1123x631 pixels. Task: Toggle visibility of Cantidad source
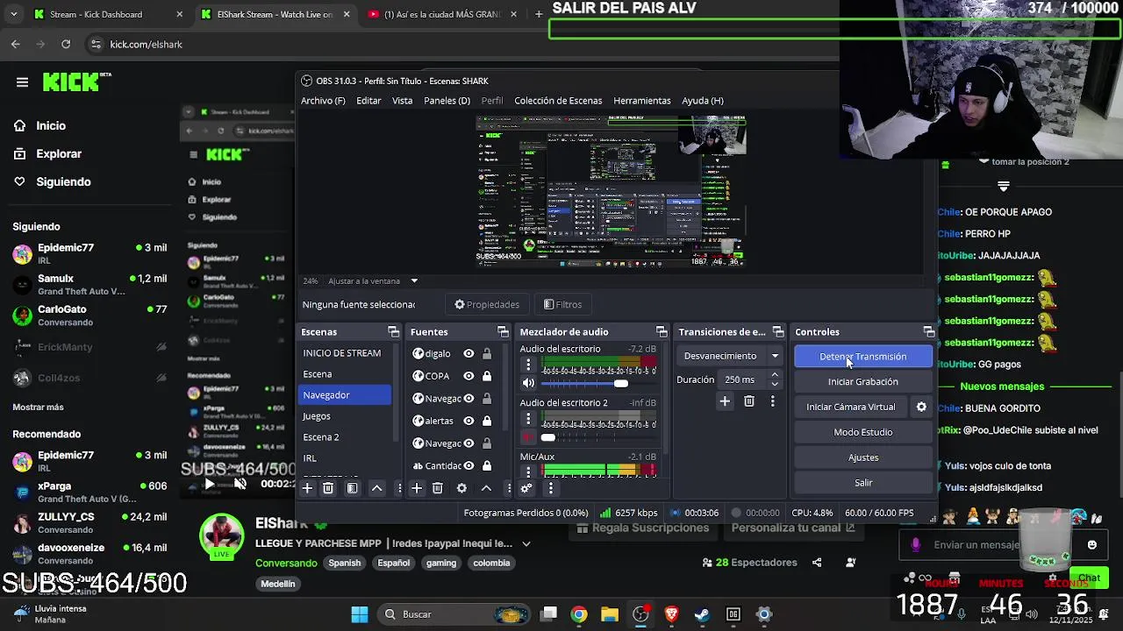(x=469, y=465)
